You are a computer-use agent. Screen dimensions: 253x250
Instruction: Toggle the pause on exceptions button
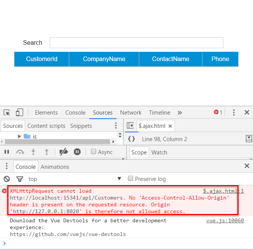[x=77, y=152]
